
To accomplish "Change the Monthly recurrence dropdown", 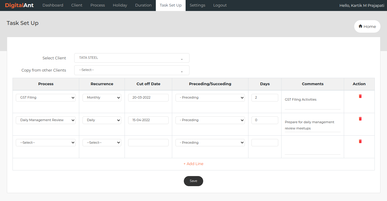I will pyautogui.click(x=102, y=98).
